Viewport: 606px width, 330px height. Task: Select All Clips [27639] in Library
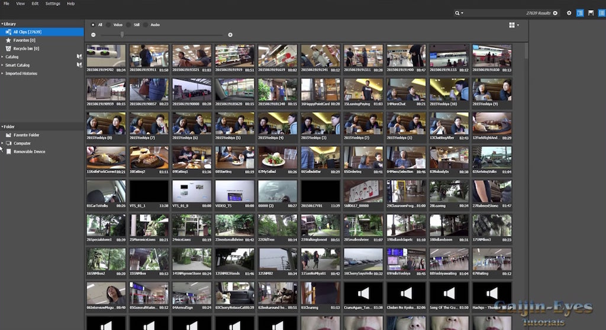(x=42, y=32)
